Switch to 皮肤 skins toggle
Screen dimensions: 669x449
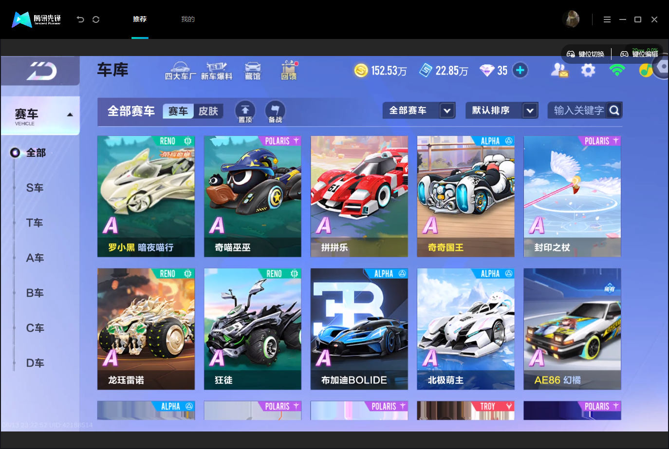(208, 111)
